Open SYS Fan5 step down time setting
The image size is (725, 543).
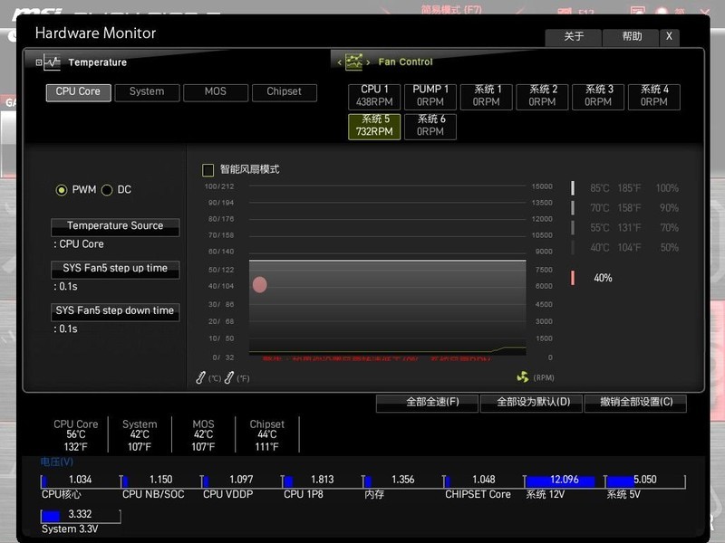coord(115,311)
